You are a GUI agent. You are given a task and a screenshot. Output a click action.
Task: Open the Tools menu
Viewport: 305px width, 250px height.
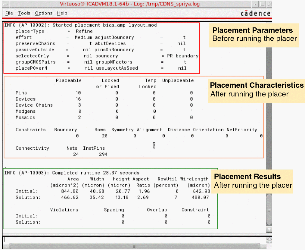[24, 13]
